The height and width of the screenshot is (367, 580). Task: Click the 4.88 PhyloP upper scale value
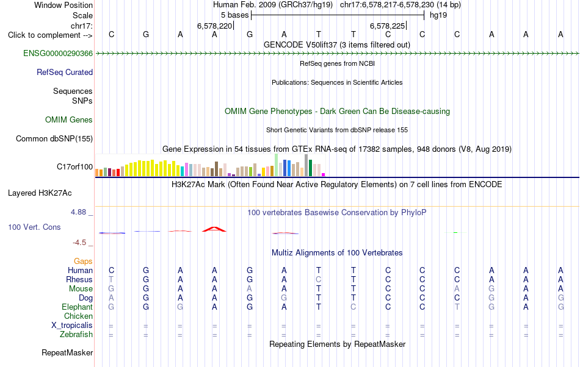(x=78, y=212)
